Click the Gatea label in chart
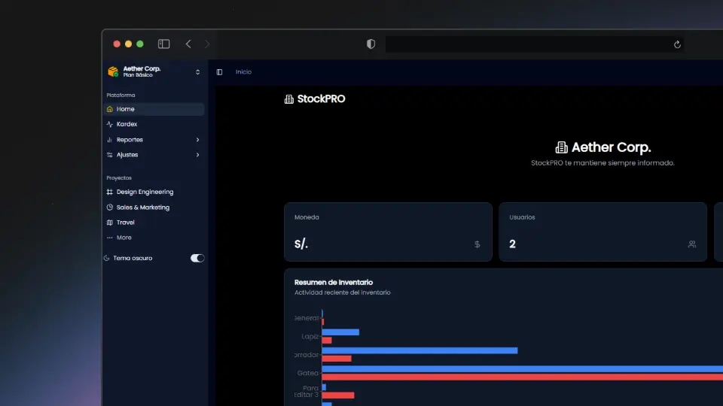The width and height of the screenshot is (723, 406). pos(307,374)
